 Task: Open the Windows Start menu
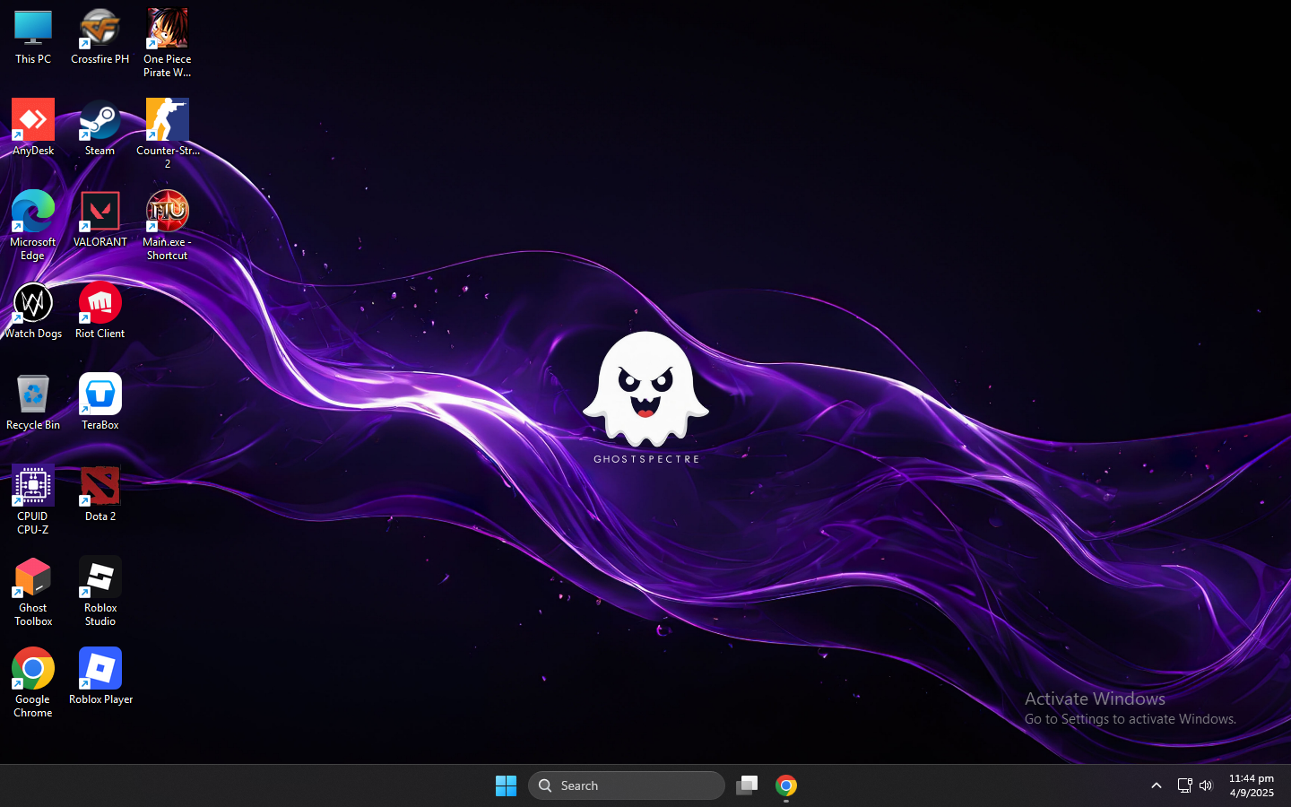pos(506,785)
